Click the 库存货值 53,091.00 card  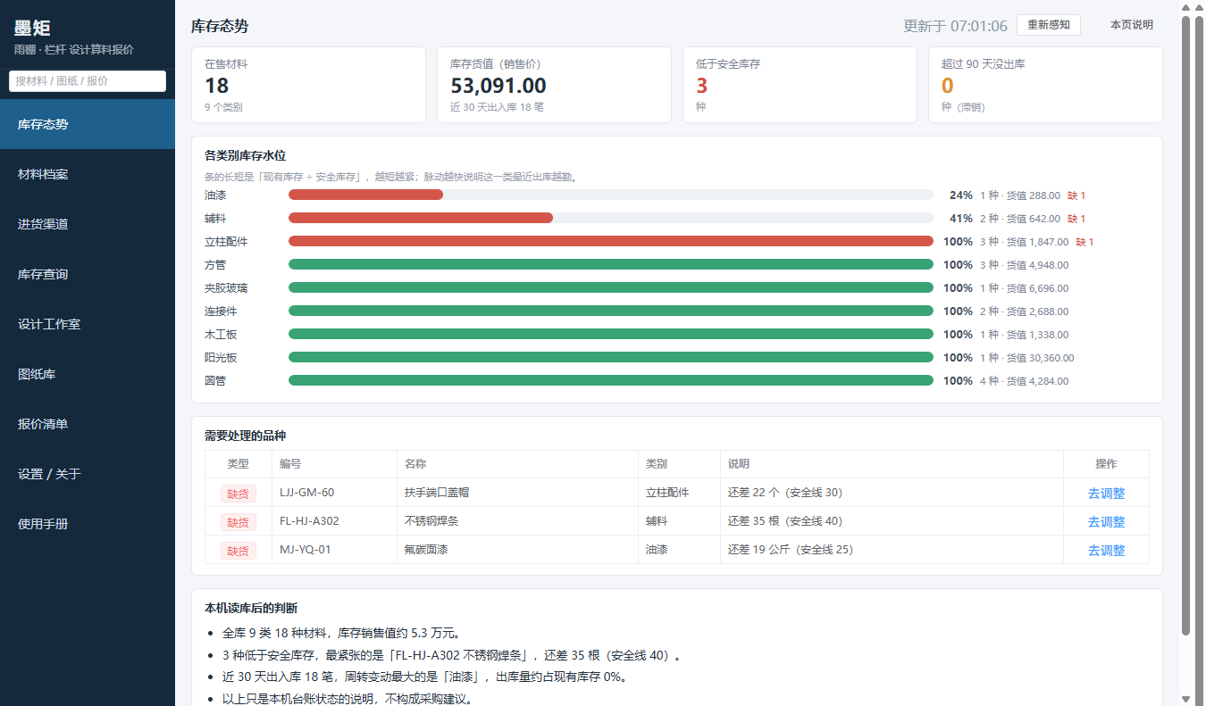coord(554,85)
